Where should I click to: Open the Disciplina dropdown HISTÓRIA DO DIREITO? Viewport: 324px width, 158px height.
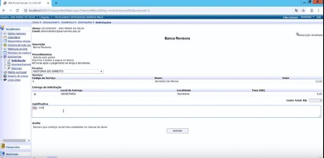(x=68, y=71)
